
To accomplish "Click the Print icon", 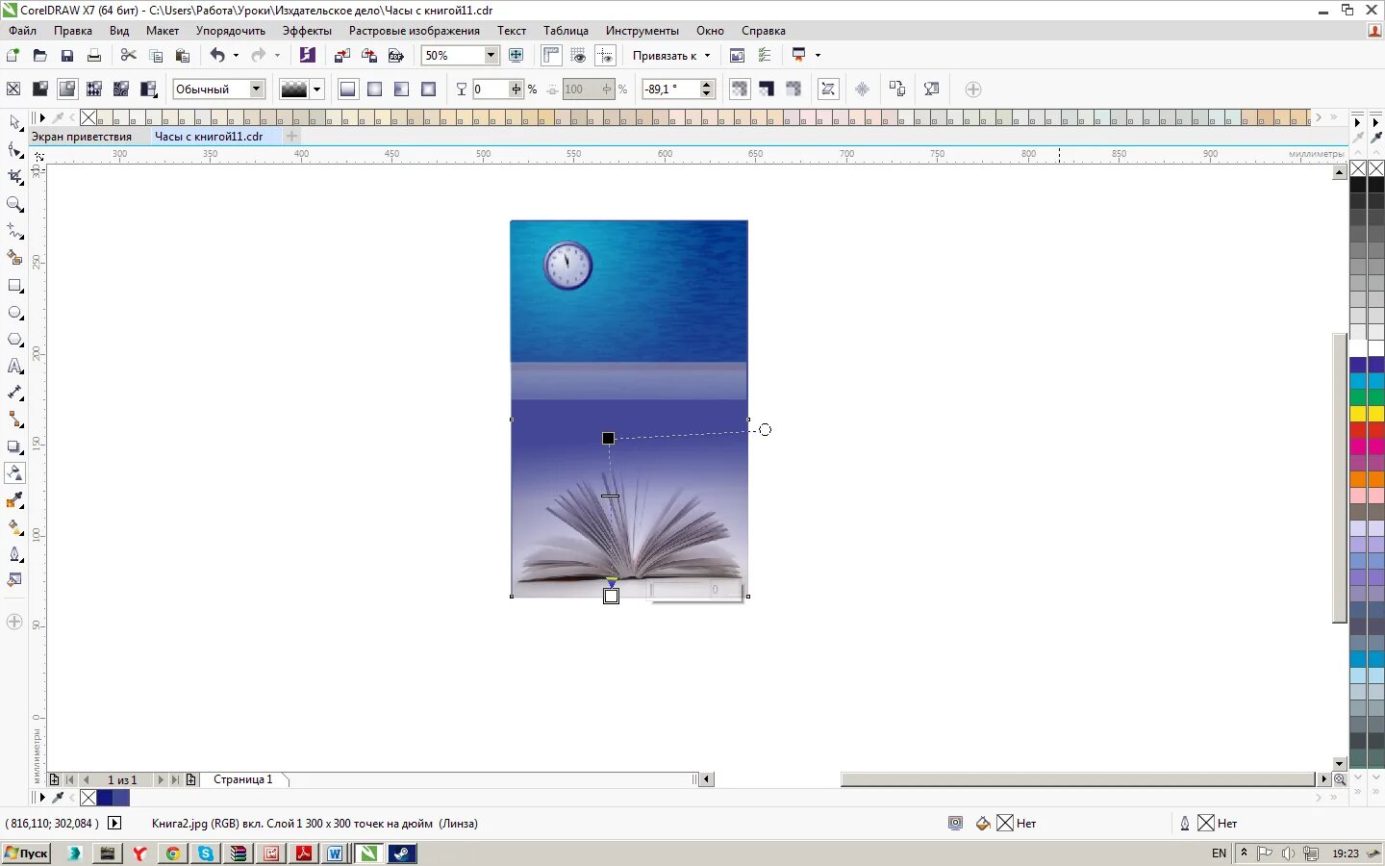I will pyautogui.click(x=93, y=56).
